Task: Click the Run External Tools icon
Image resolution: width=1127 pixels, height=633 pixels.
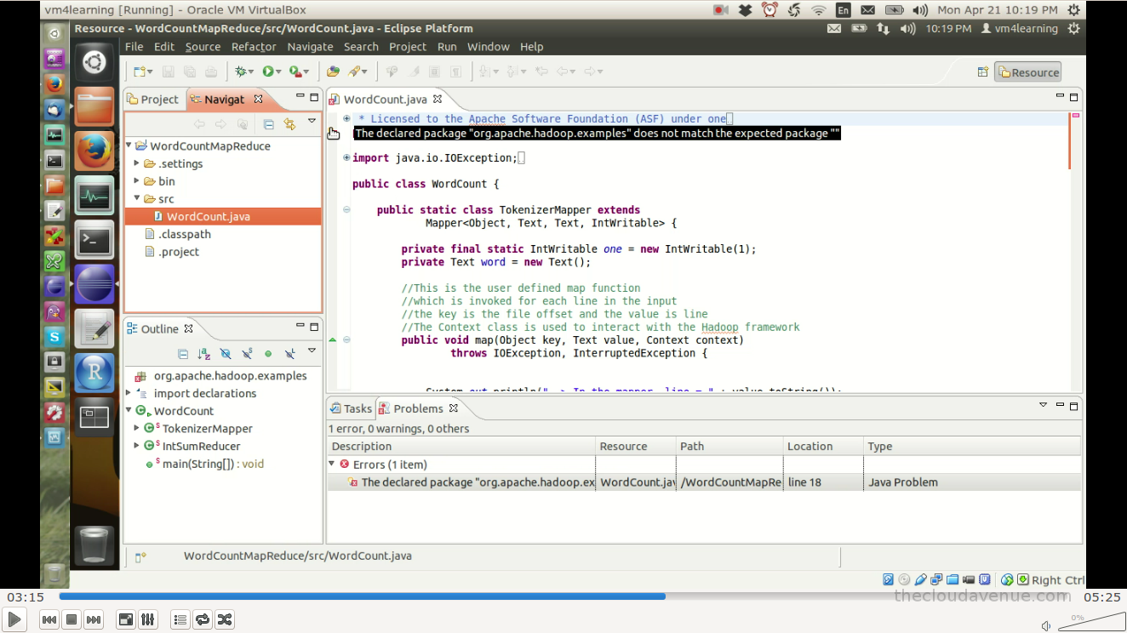Action: coord(295,72)
